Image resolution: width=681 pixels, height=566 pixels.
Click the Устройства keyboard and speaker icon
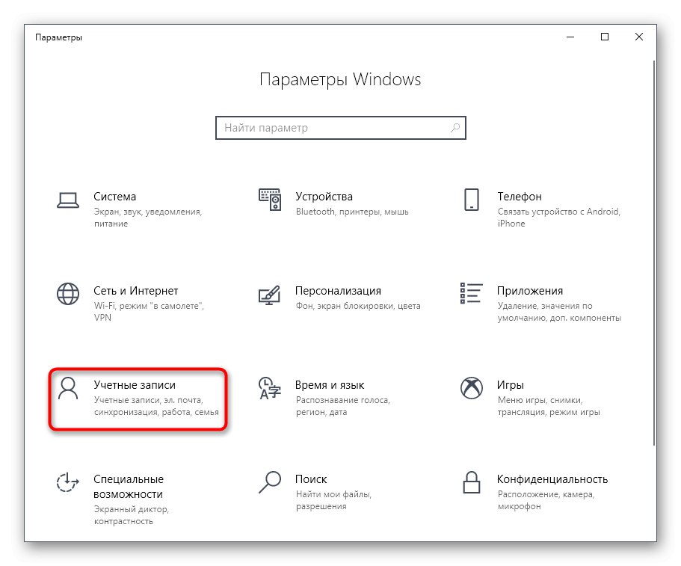click(x=270, y=200)
